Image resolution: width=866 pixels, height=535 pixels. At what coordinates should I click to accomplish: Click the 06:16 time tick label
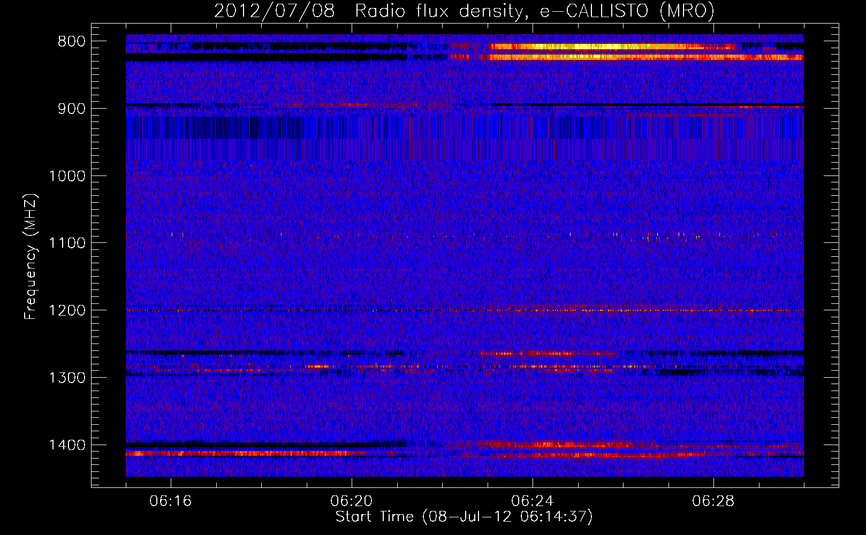click(x=171, y=501)
